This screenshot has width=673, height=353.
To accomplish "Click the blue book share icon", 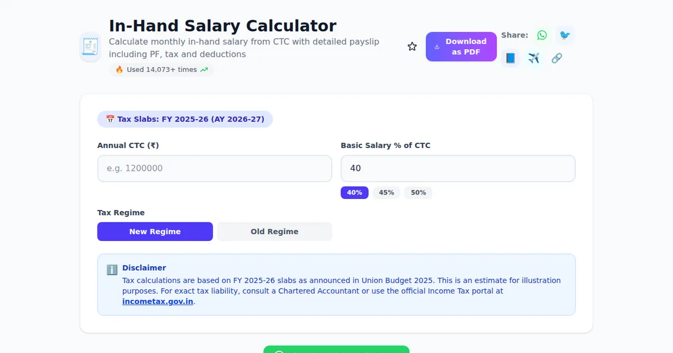I will (510, 58).
